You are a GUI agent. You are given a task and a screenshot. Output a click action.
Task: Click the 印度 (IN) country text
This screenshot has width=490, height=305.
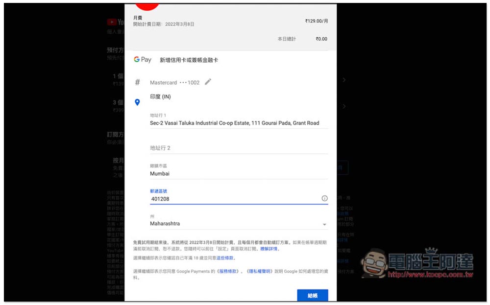pos(160,97)
